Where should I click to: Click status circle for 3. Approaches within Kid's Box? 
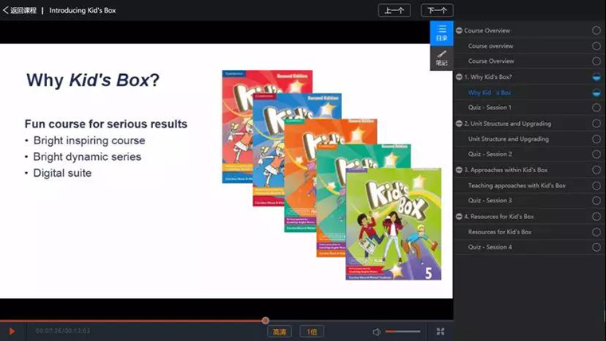596,170
